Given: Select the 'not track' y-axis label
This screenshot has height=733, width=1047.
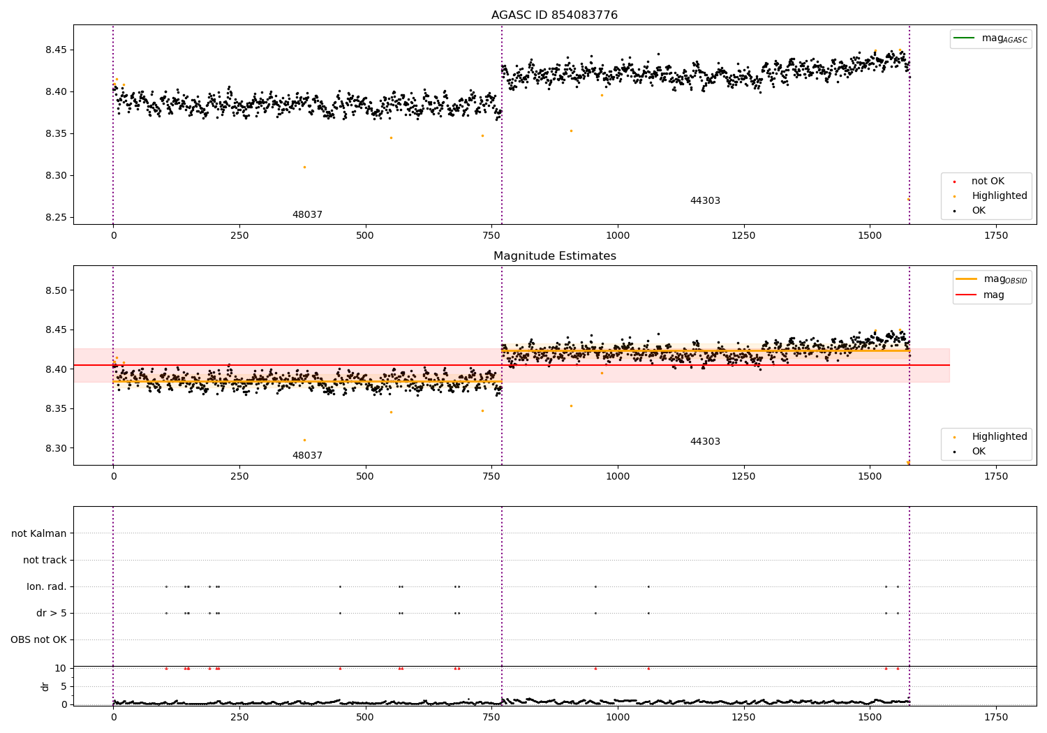Looking at the screenshot, I should coord(45,561).
